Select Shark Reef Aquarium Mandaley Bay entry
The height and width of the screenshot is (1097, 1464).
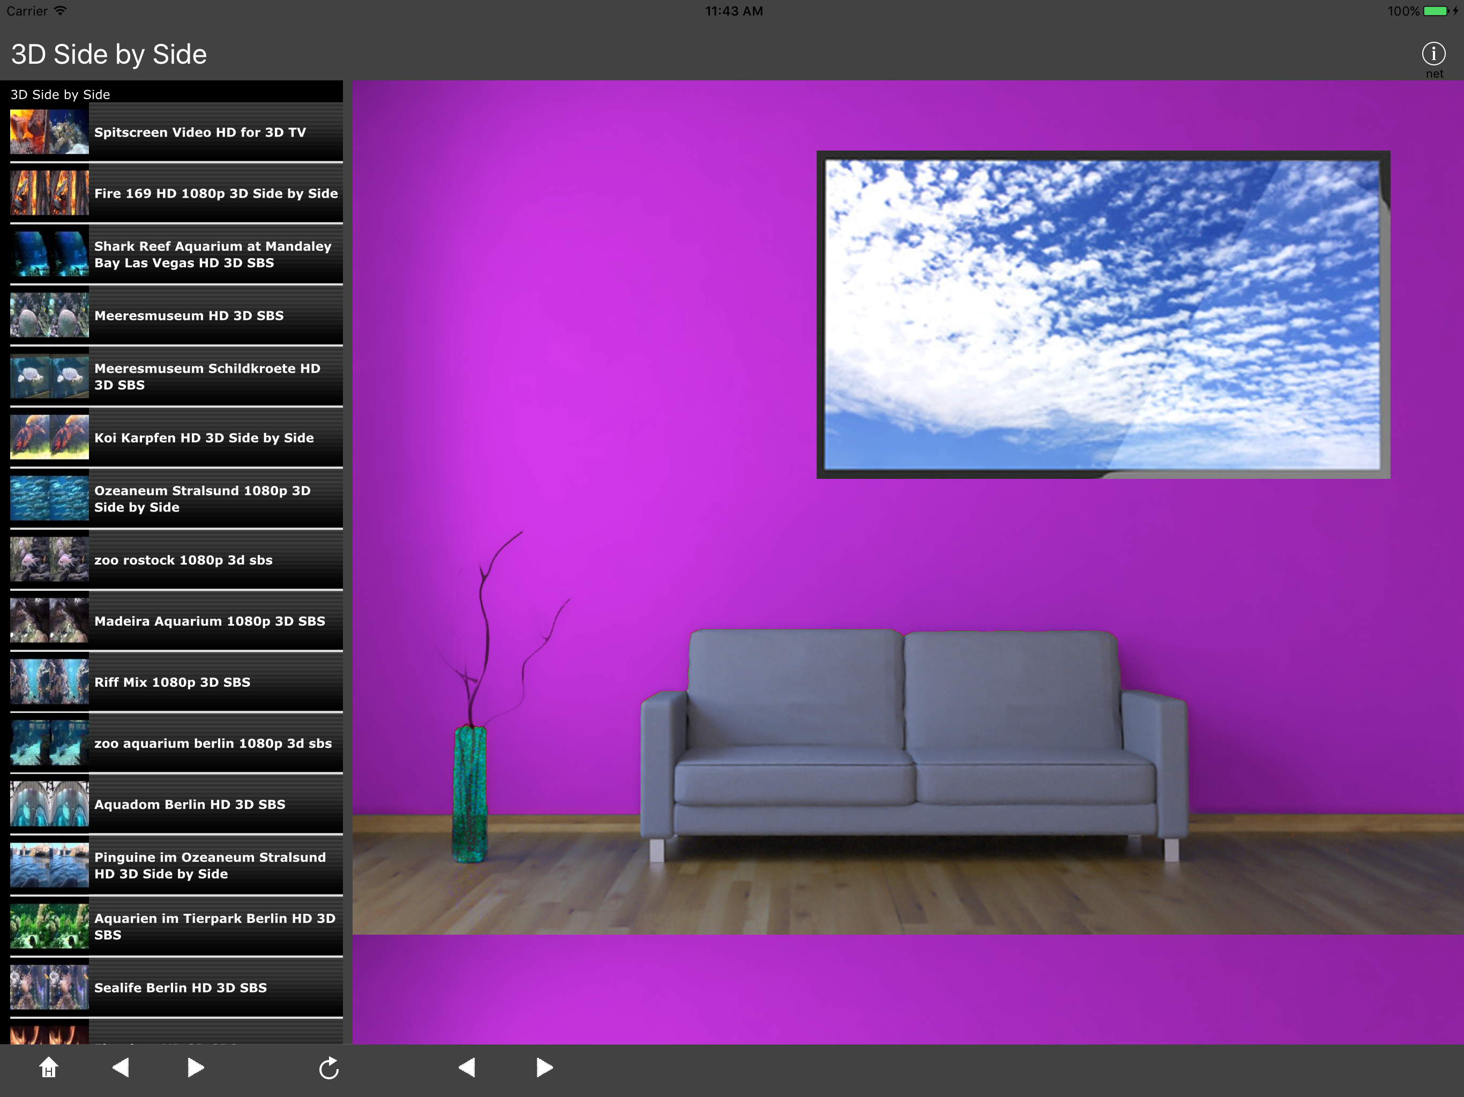[x=212, y=254]
